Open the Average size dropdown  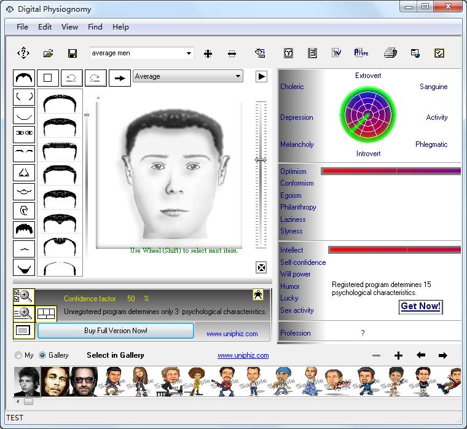[238, 77]
